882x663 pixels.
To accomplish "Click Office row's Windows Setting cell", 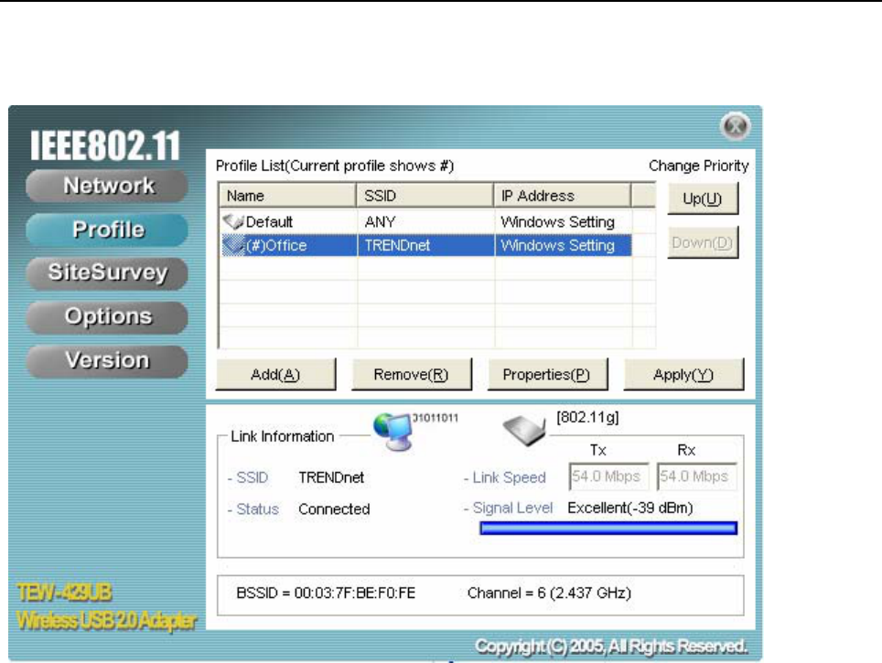I will point(557,246).
